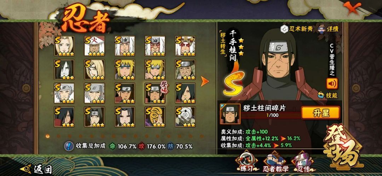
Task: Select the ninja thumbnail with 秽场 tag
Action: coord(155,93)
